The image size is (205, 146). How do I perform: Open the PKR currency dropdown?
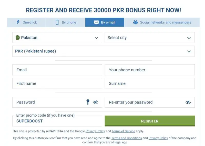[189, 51]
